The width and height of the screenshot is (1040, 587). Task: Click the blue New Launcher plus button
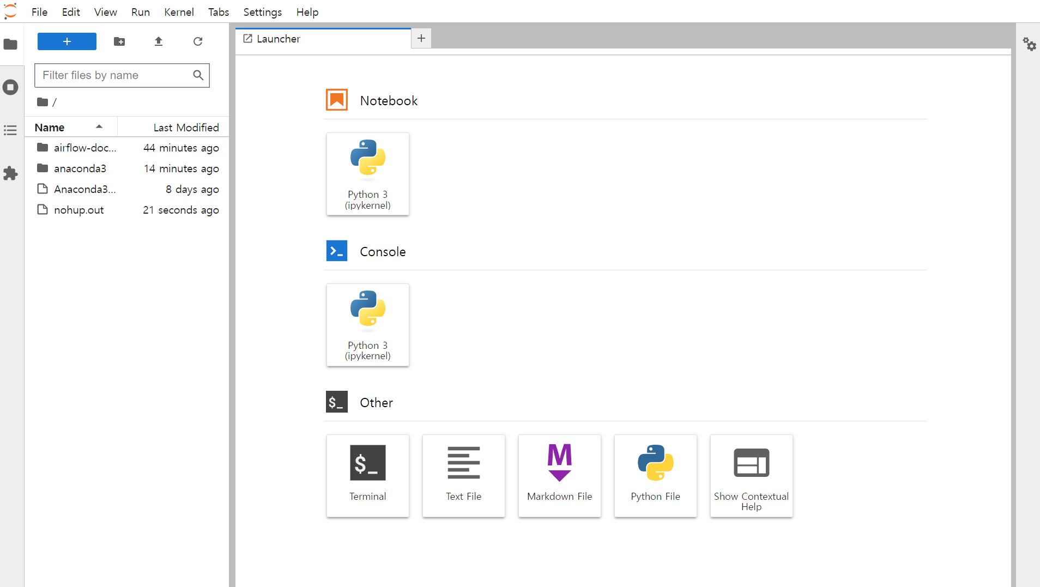67,41
